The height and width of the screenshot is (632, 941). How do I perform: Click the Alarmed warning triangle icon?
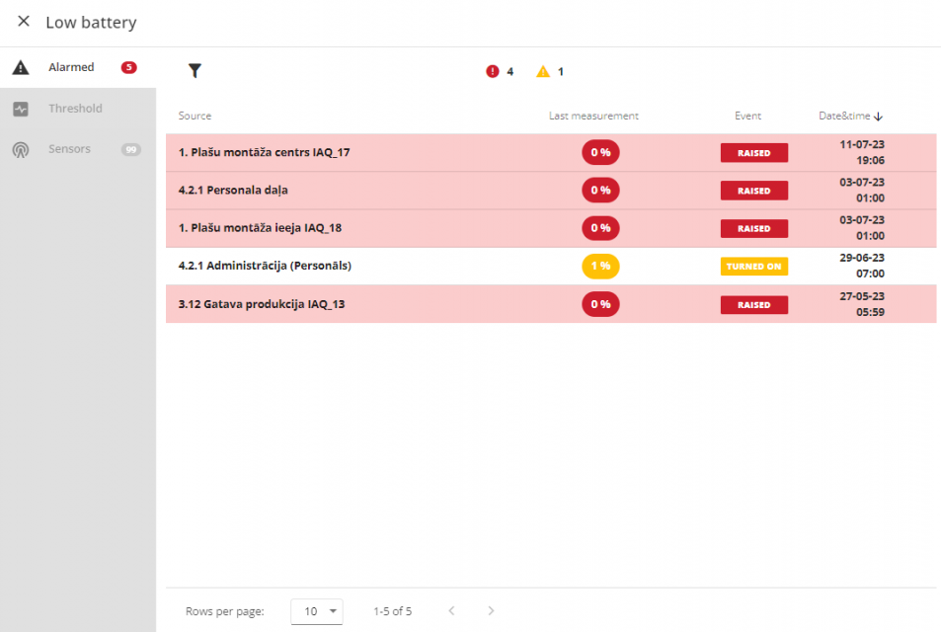[21, 68]
